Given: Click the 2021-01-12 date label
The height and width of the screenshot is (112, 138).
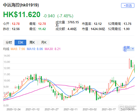Looking at the screenshot, I should pyautogui.click(x=32, y=109).
